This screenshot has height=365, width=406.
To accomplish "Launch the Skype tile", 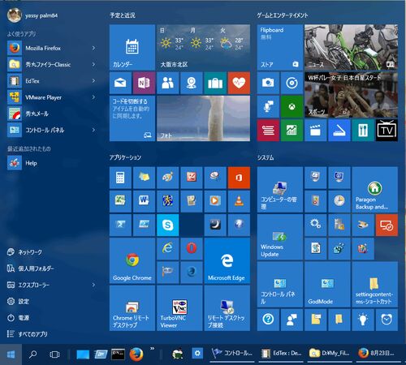I will [x=168, y=225].
